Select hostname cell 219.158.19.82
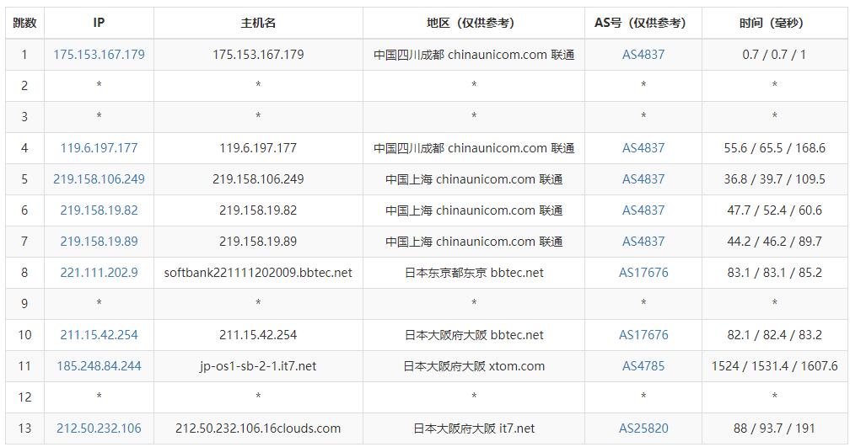Viewport: 850px width, 447px height. point(258,210)
